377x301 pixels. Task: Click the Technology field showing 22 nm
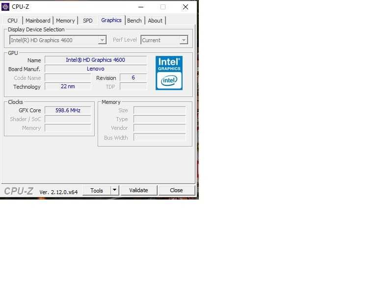[68, 86]
